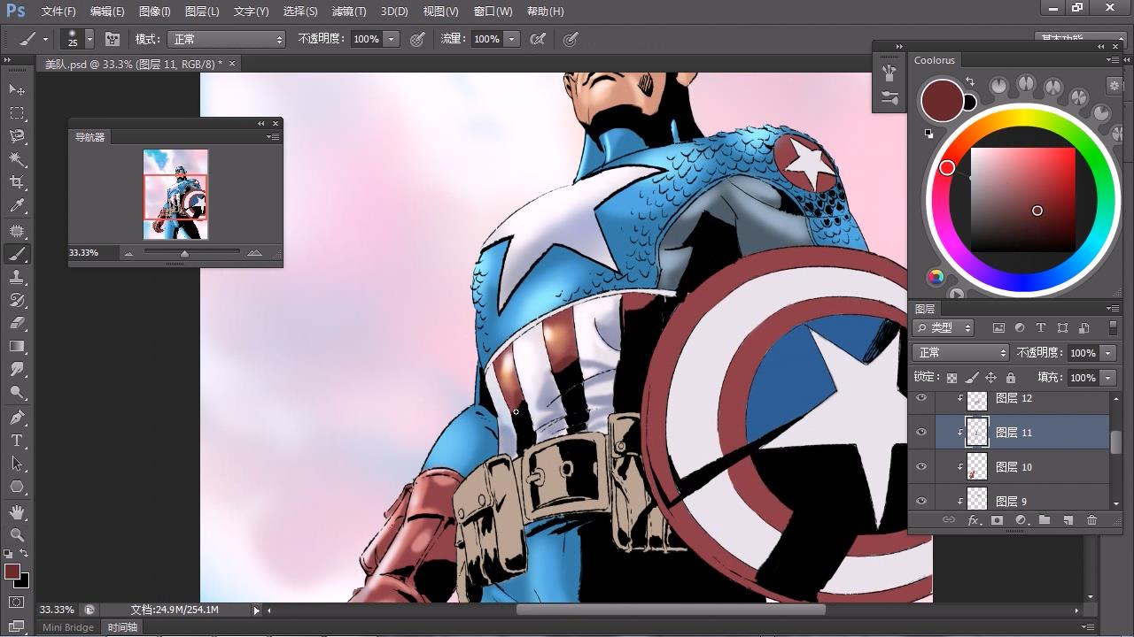The width and height of the screenshot is (1134, 637).
Task: Delete layer with trash icon
Action: point(1091,520)
